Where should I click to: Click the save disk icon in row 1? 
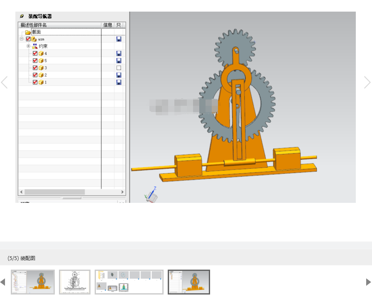119,82
